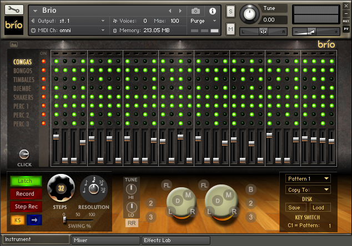Click the TUNE HI knob
The height and width of the screenshot is (246, 352).
(132, 189)
